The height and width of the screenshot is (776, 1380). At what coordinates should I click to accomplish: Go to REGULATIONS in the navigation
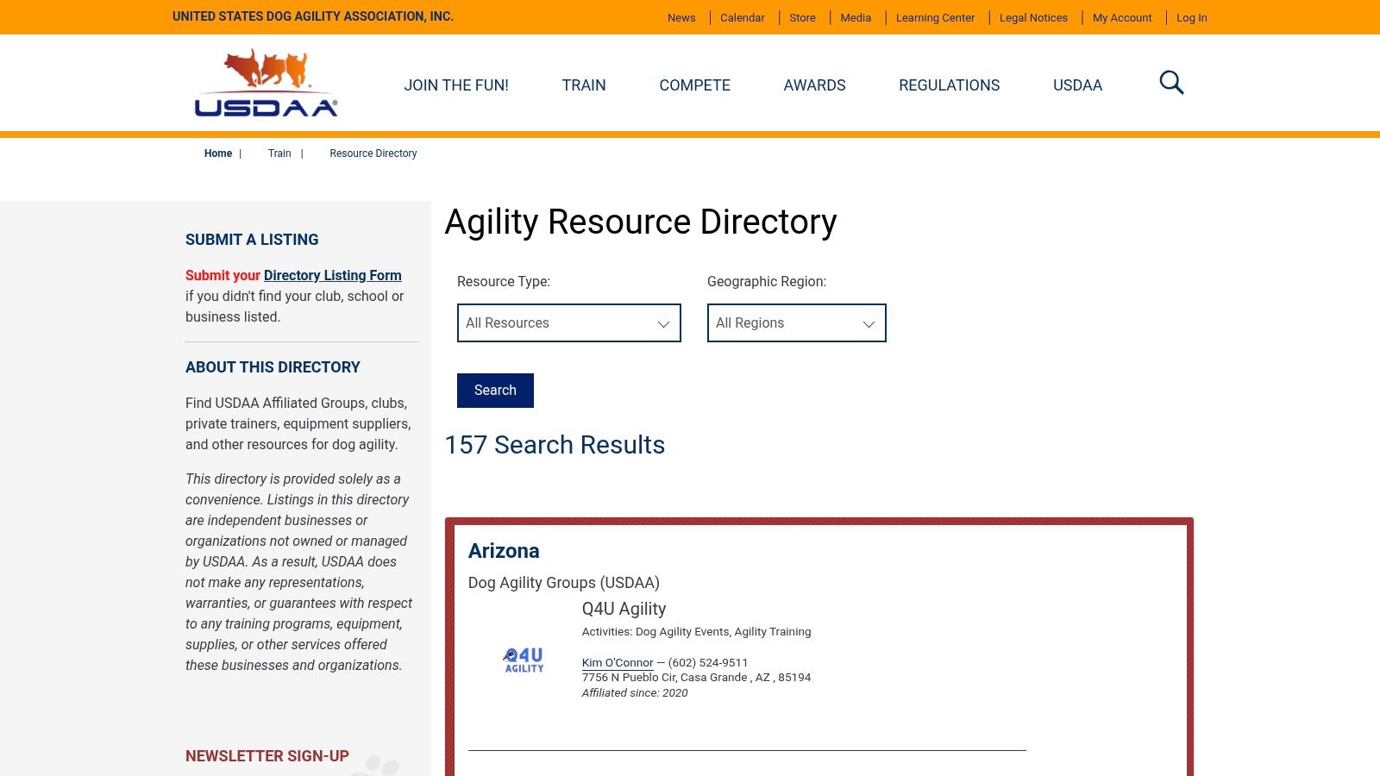pyautogui.click(x=949, y=85)
